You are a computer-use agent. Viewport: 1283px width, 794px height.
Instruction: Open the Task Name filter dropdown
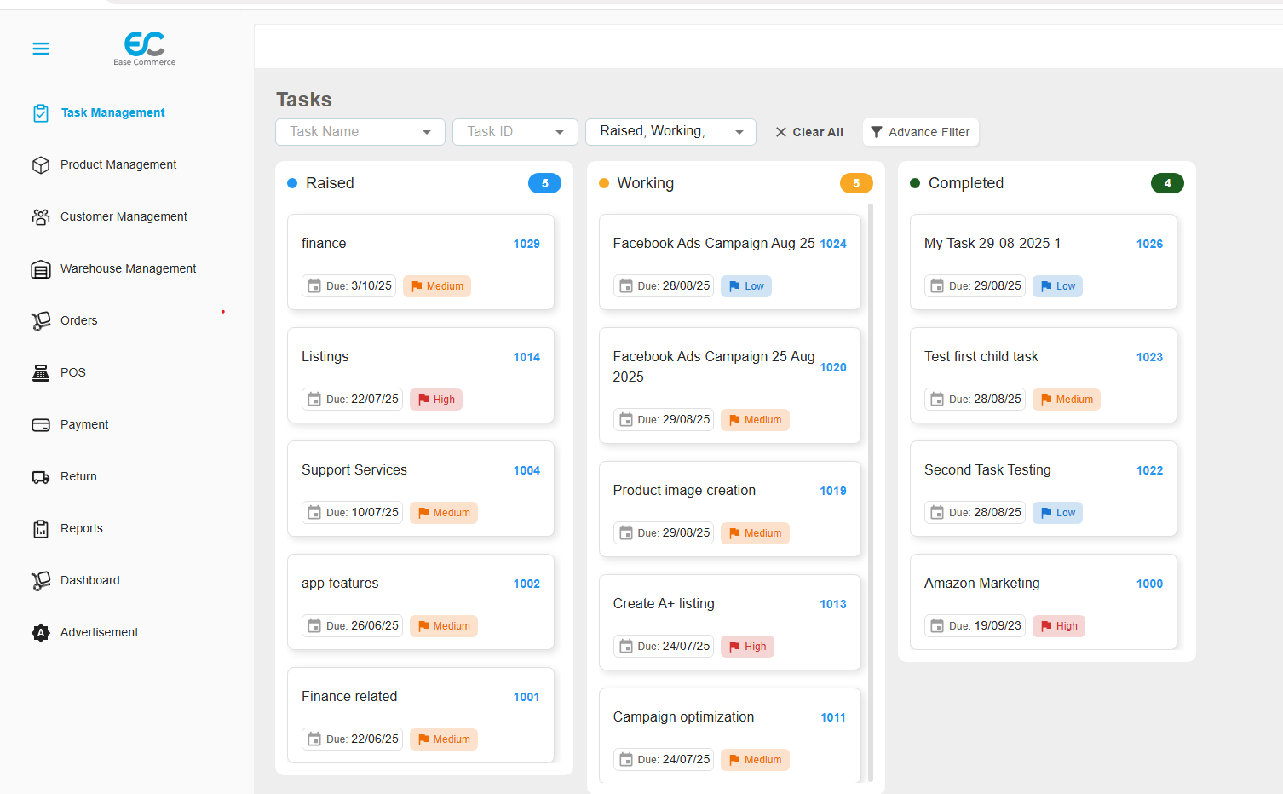[x=360, y=132]
